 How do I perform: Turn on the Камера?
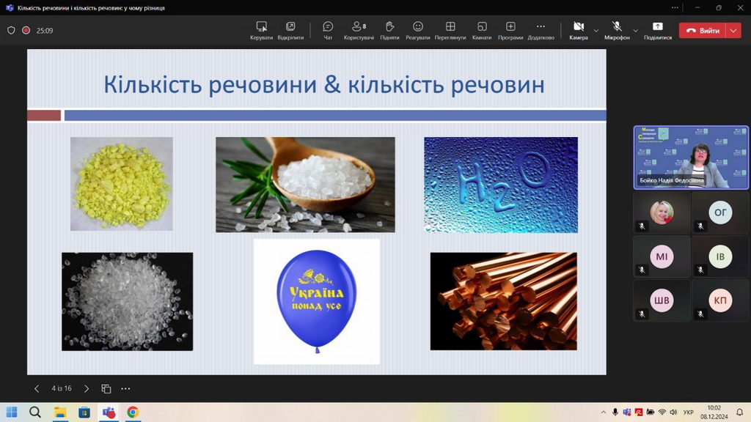point(579,30)
